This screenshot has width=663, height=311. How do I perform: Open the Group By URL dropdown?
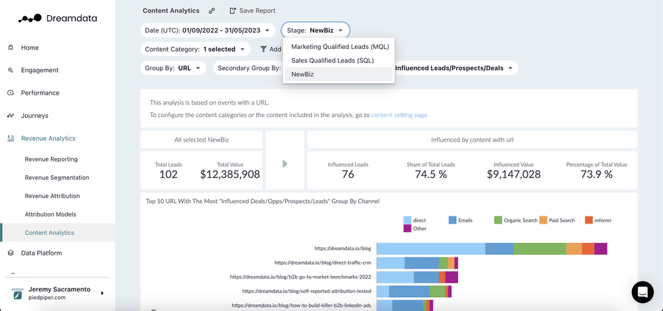[x=173, y=68]
